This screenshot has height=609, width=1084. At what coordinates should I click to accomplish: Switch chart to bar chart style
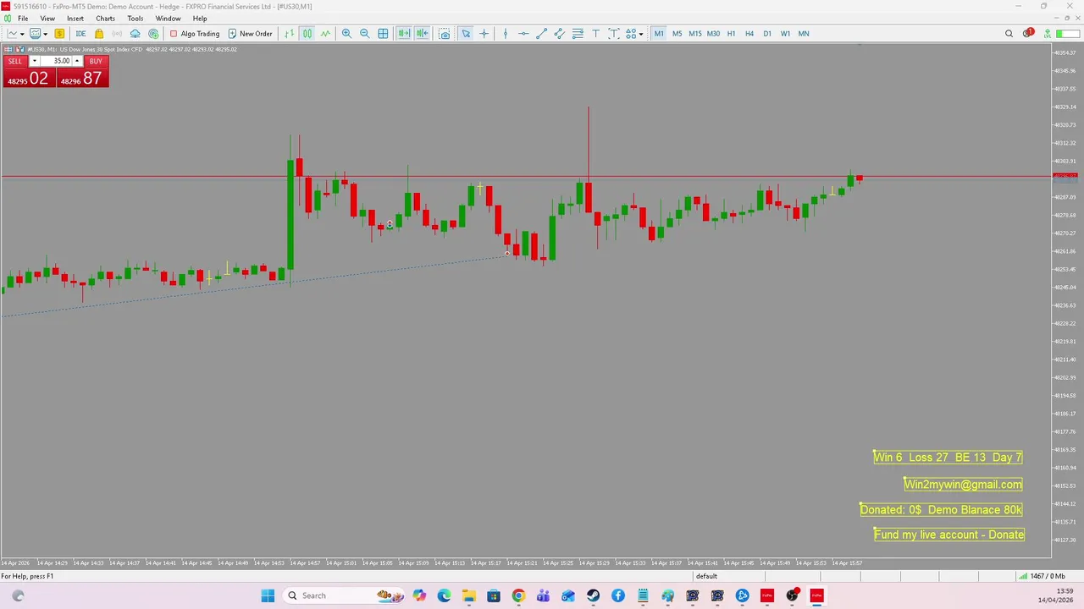coord(290,34)
